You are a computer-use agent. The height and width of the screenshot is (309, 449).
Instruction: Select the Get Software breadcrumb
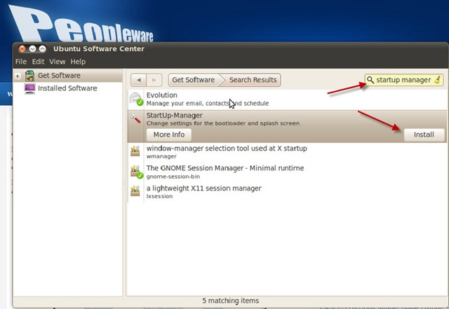tap(194, 80)
